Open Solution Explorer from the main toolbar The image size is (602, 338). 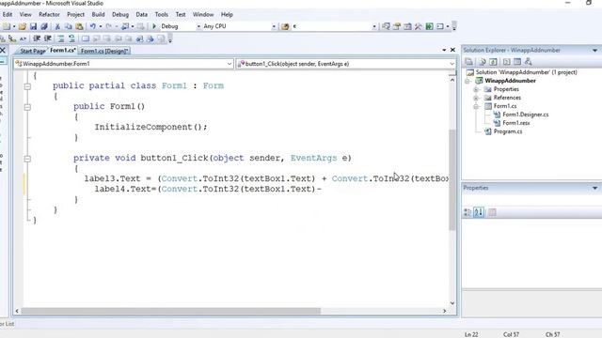[x=386, y=26]
